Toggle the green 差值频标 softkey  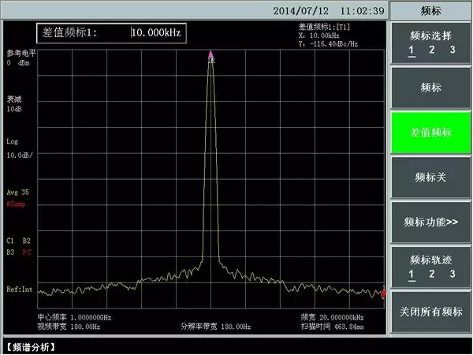tap(430, 133)
